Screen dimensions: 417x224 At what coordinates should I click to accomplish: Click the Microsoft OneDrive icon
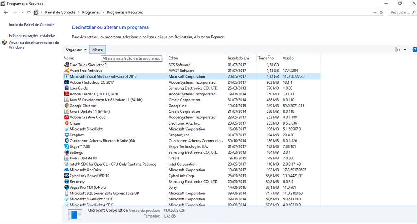(67, 170)
